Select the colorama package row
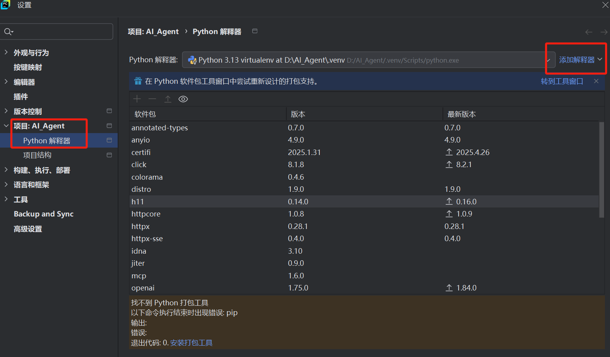Image resolution: width=610 pixels, height=357 pixels. pos(364,177)
